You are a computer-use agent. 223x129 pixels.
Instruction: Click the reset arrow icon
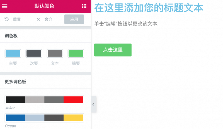(x=7, y=19)
